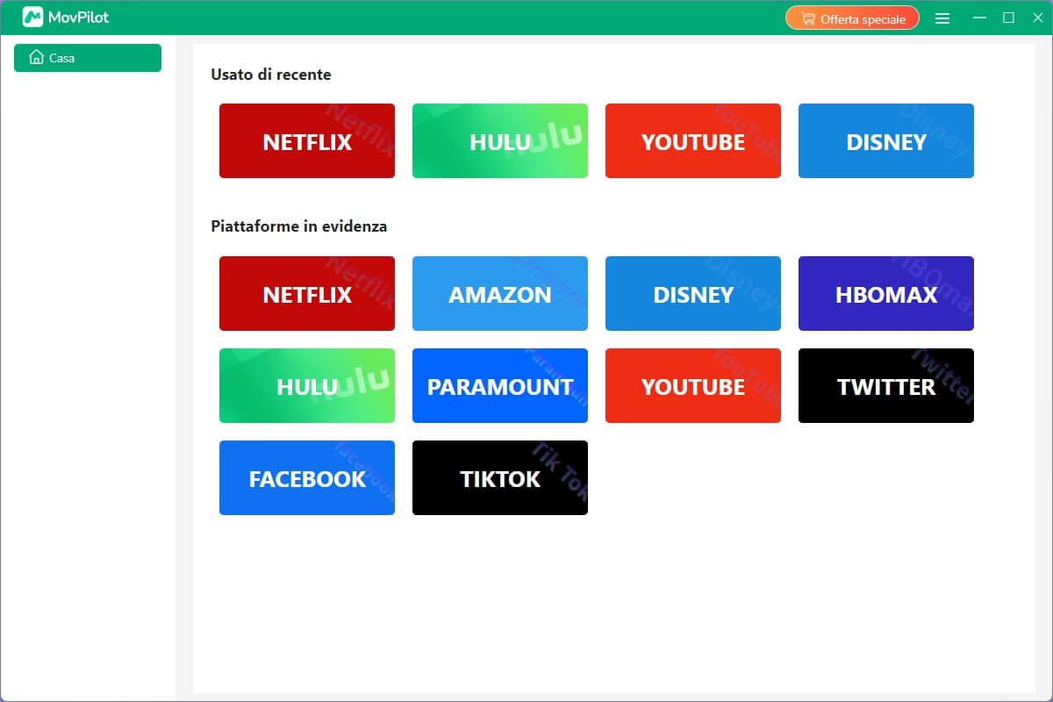Select the TikTok platform tile
The height and width of the screenshot is (702, 1053).
[x=500, y=478]
